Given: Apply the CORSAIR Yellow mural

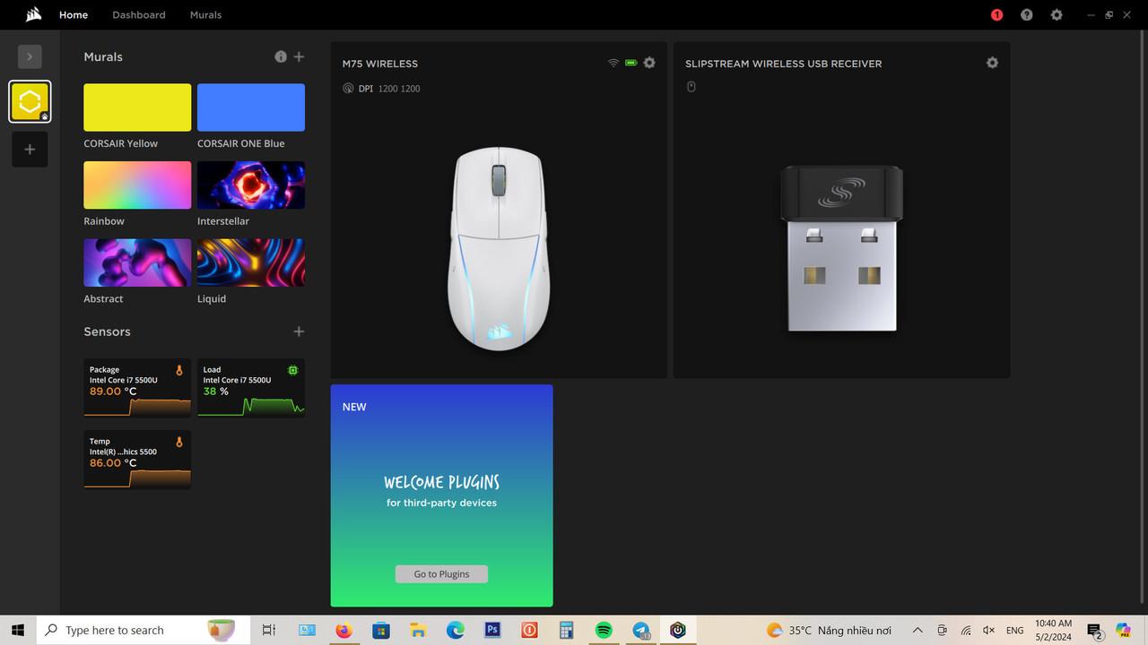Looking at the screenshot, I should (137, 107).
